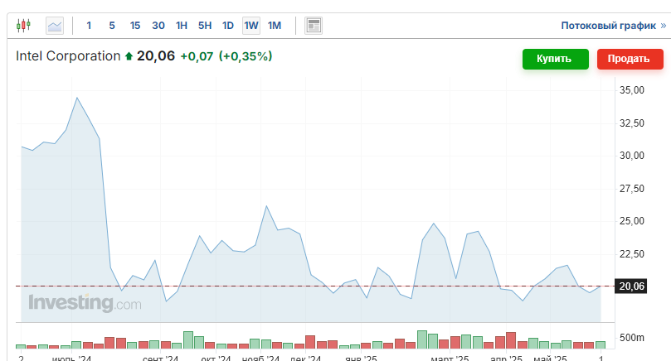Click the green up-arrow next to price
671x361 pixels.
129,56
